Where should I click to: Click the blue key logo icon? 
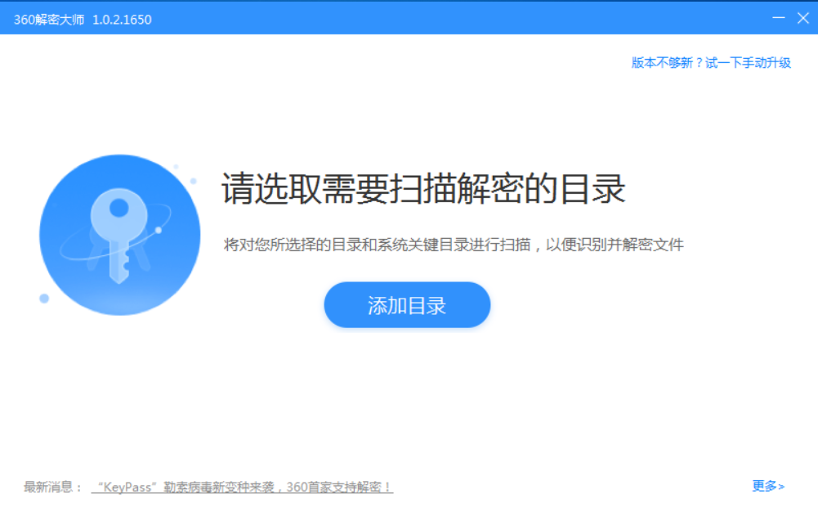(120, 235)
